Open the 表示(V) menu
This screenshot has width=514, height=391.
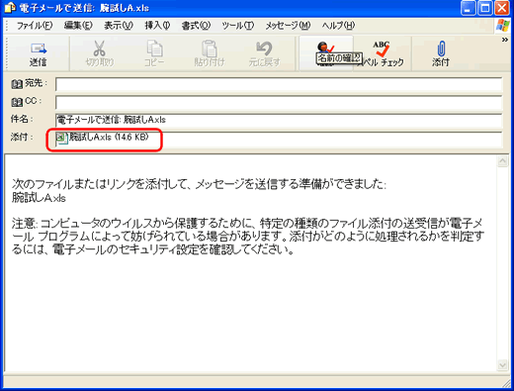(119, 26)
